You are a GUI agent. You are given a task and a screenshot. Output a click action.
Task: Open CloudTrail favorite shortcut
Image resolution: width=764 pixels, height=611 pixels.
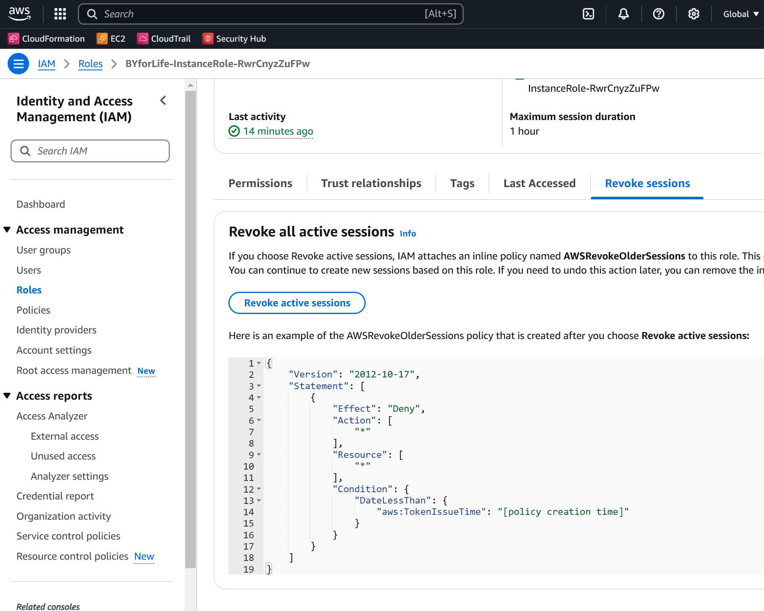tap(164, 39)
